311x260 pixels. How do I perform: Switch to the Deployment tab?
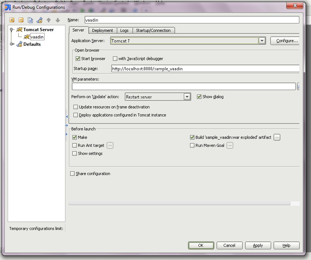[x=103, y=31]
